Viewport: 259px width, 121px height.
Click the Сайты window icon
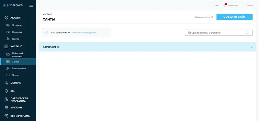8,61
